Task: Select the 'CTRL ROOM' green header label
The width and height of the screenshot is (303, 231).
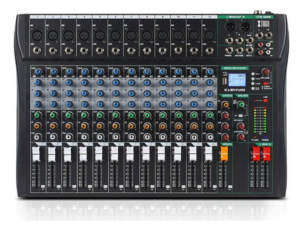Action: click(x=264, y=17)
